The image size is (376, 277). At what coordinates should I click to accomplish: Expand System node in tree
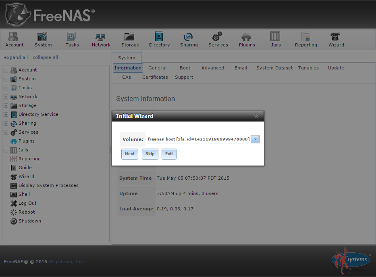[6, 79]
